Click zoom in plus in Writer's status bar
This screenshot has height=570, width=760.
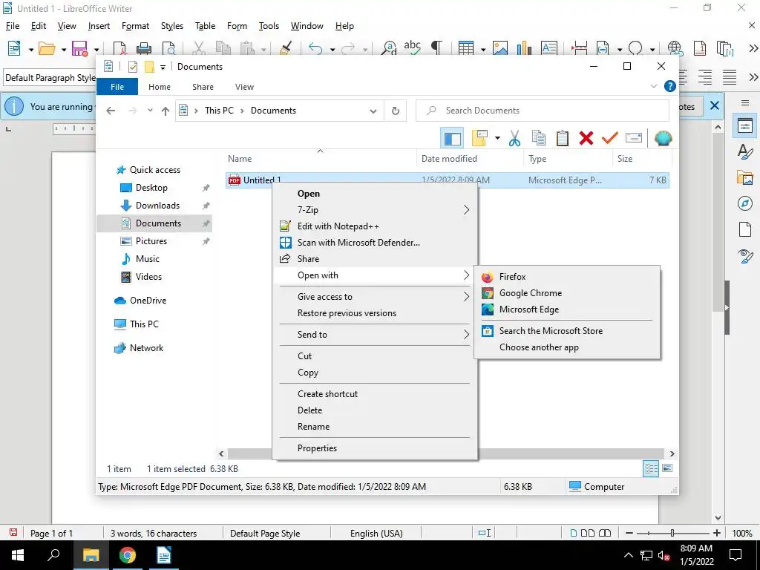[718, 533]
